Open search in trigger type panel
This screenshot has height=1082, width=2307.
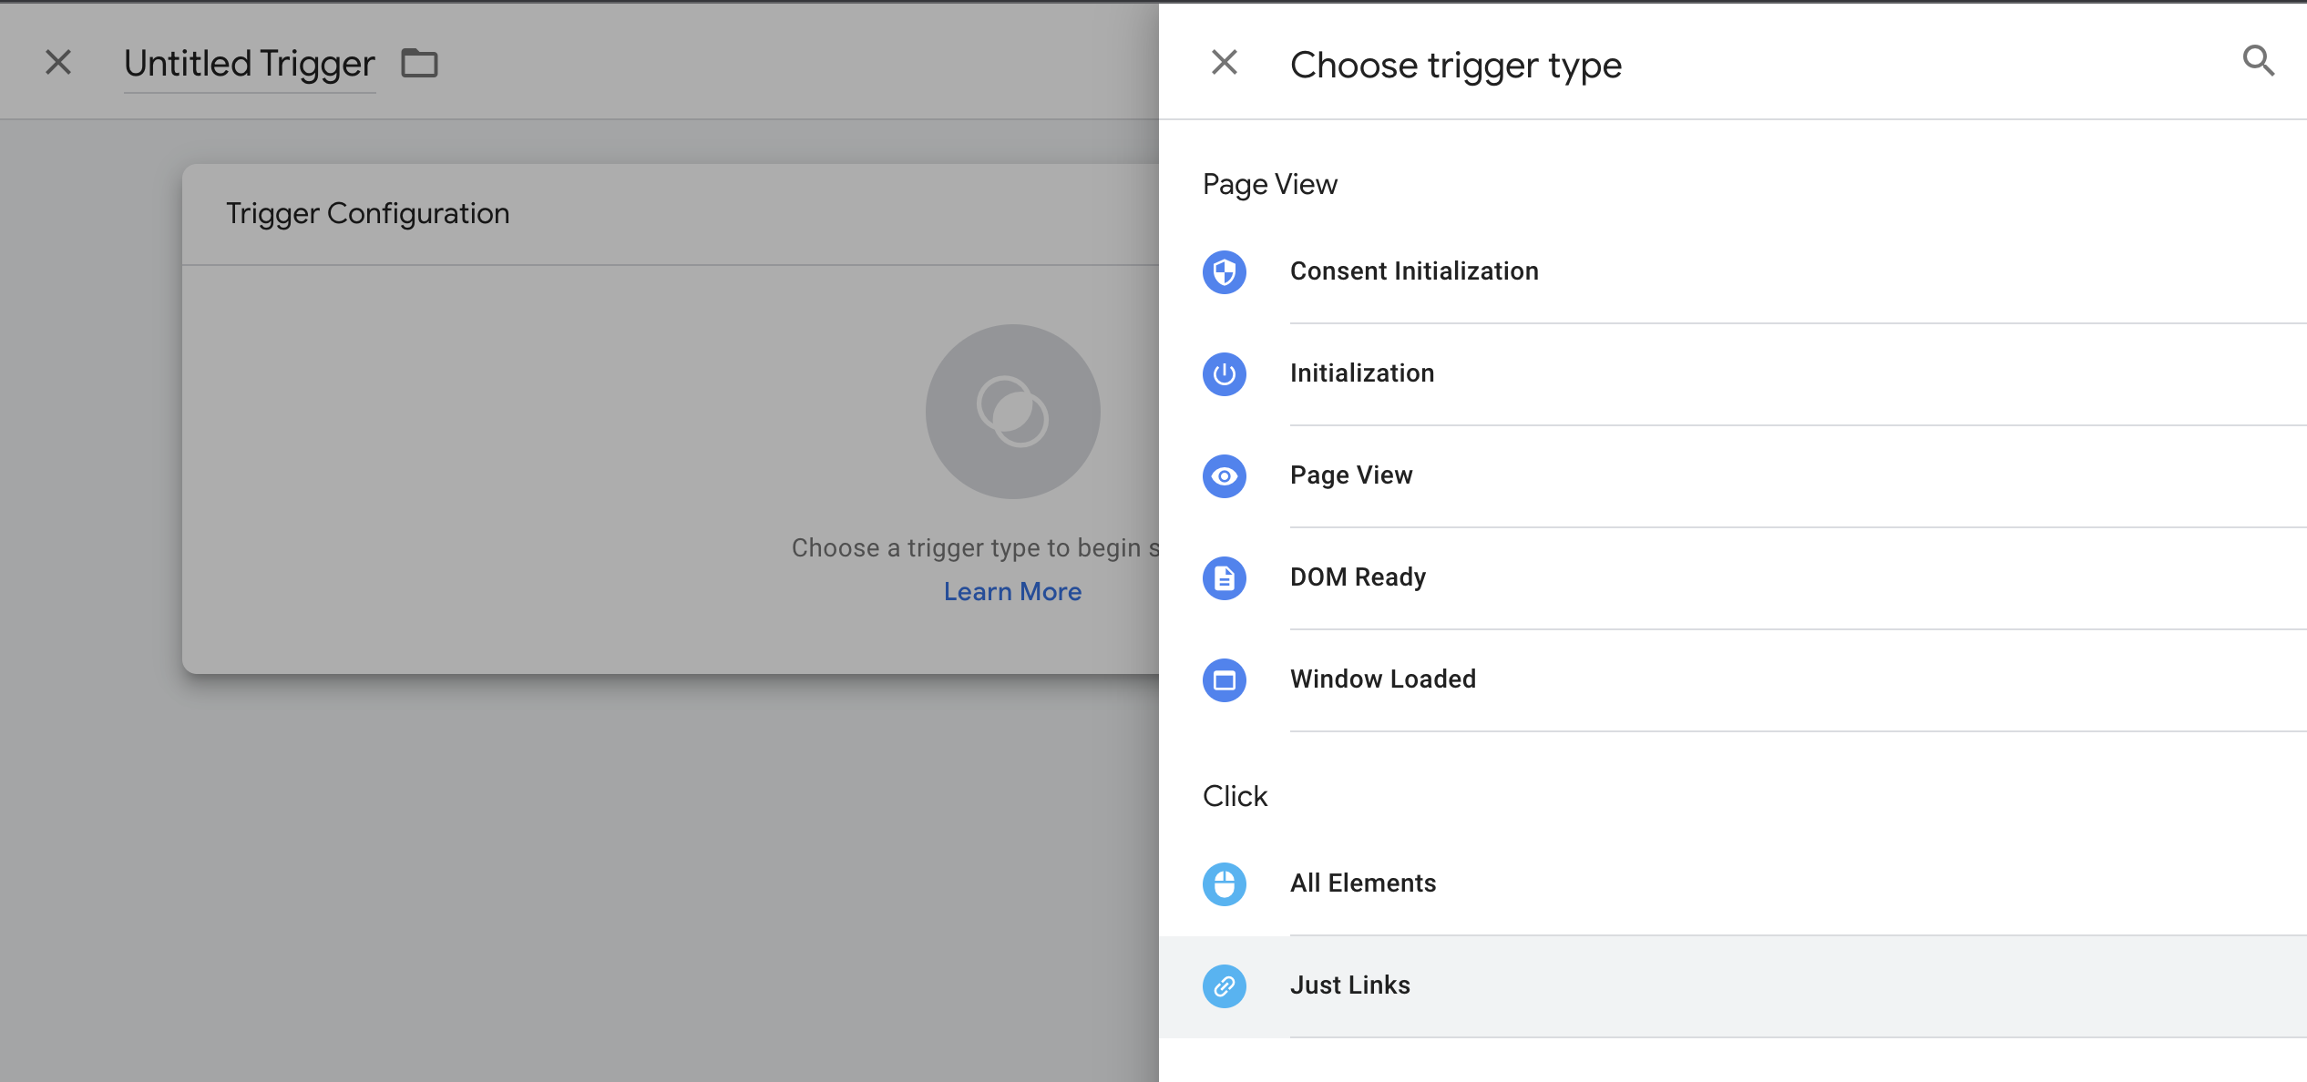tap(2258, 62)
